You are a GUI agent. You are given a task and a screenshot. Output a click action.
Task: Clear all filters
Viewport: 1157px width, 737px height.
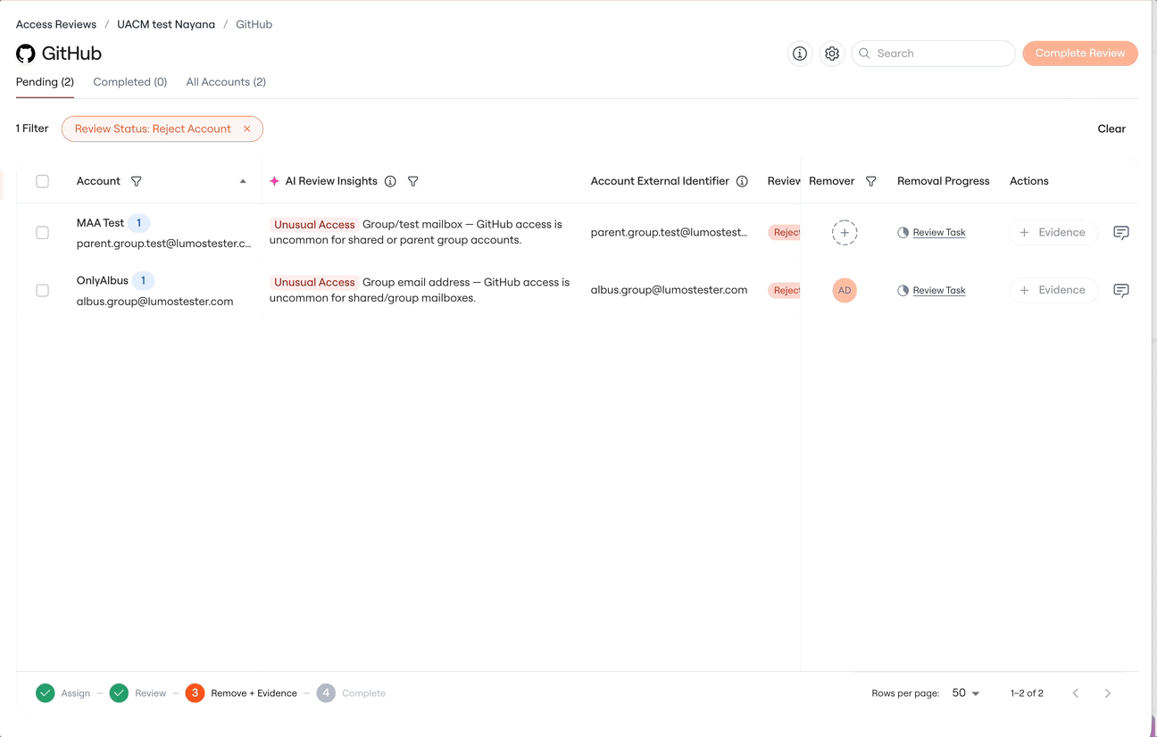tap(1111, 128)
